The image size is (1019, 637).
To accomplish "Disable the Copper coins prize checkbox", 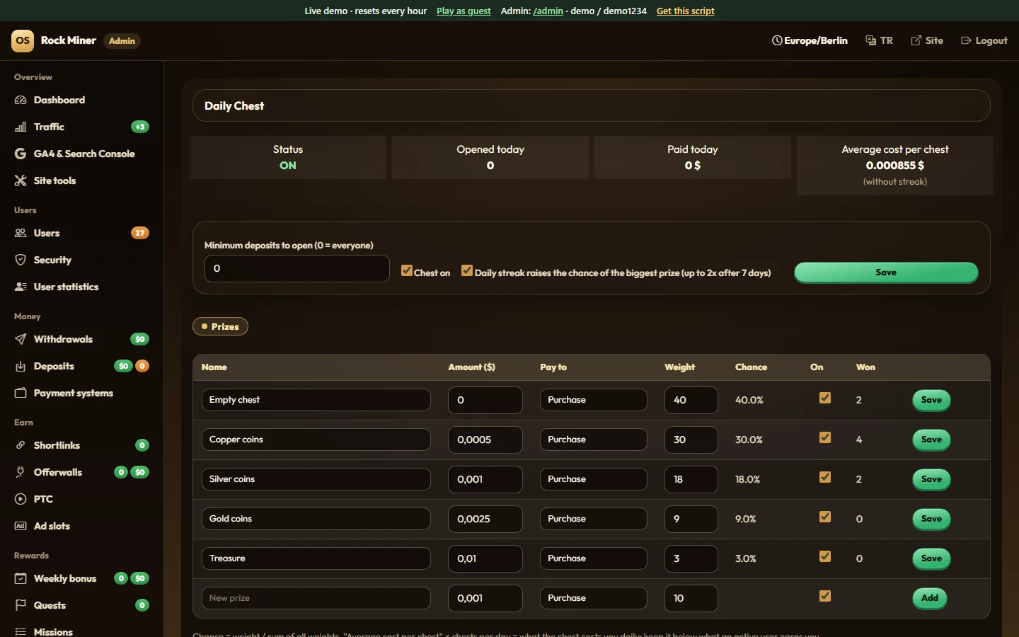I will [825, 437].
